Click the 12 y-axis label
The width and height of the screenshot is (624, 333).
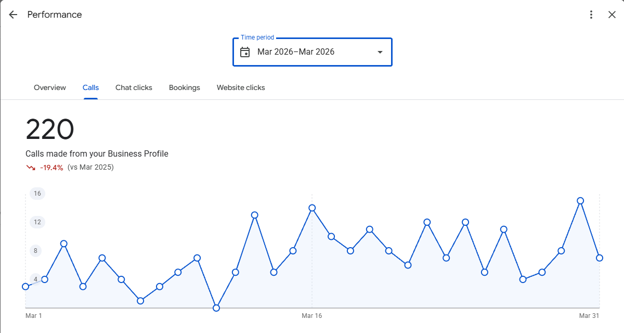tap(37, 222)
